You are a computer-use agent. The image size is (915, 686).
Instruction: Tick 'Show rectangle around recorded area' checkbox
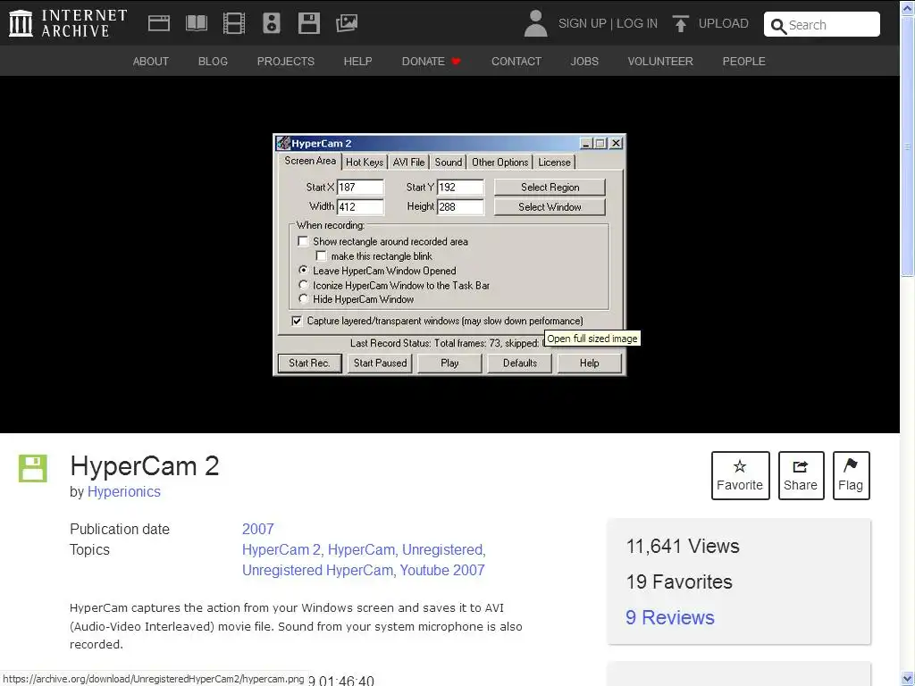[303, 241]
